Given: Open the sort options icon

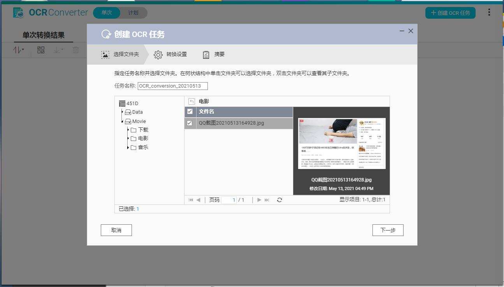Looking at the screenshot, I should [18, 50].
